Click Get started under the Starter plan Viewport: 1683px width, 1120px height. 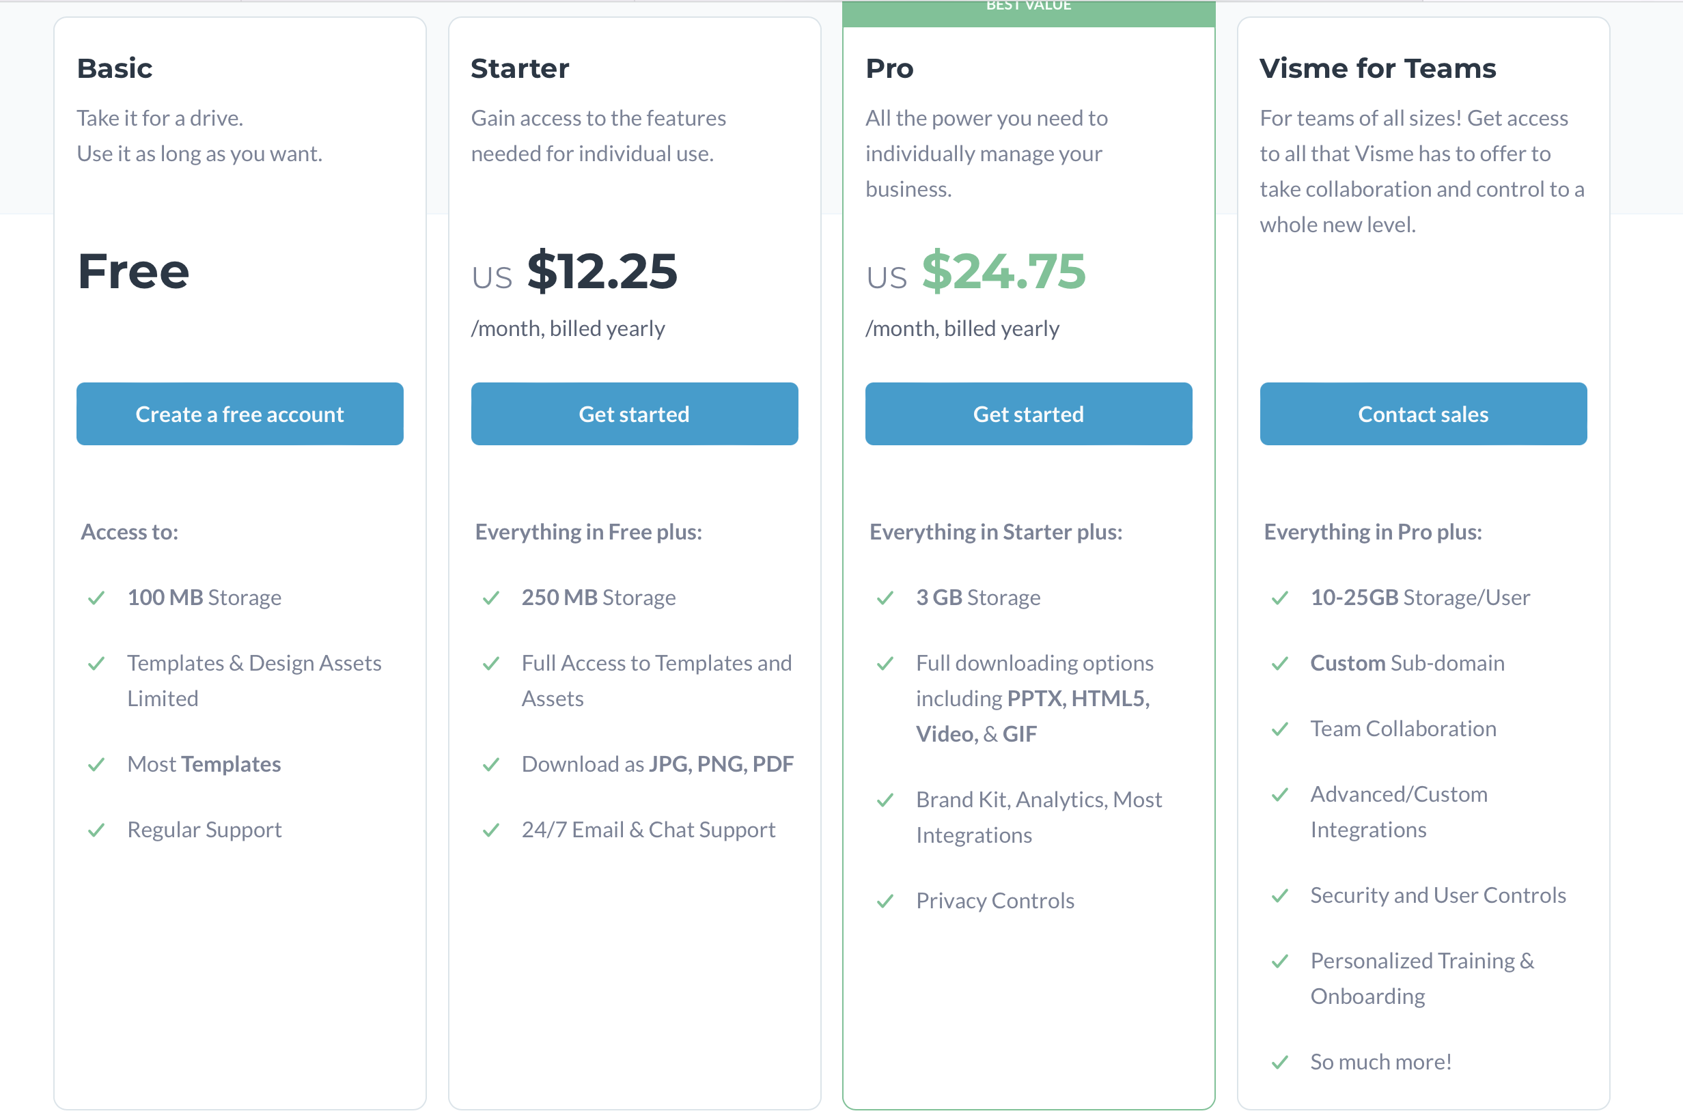pos(635,414)
